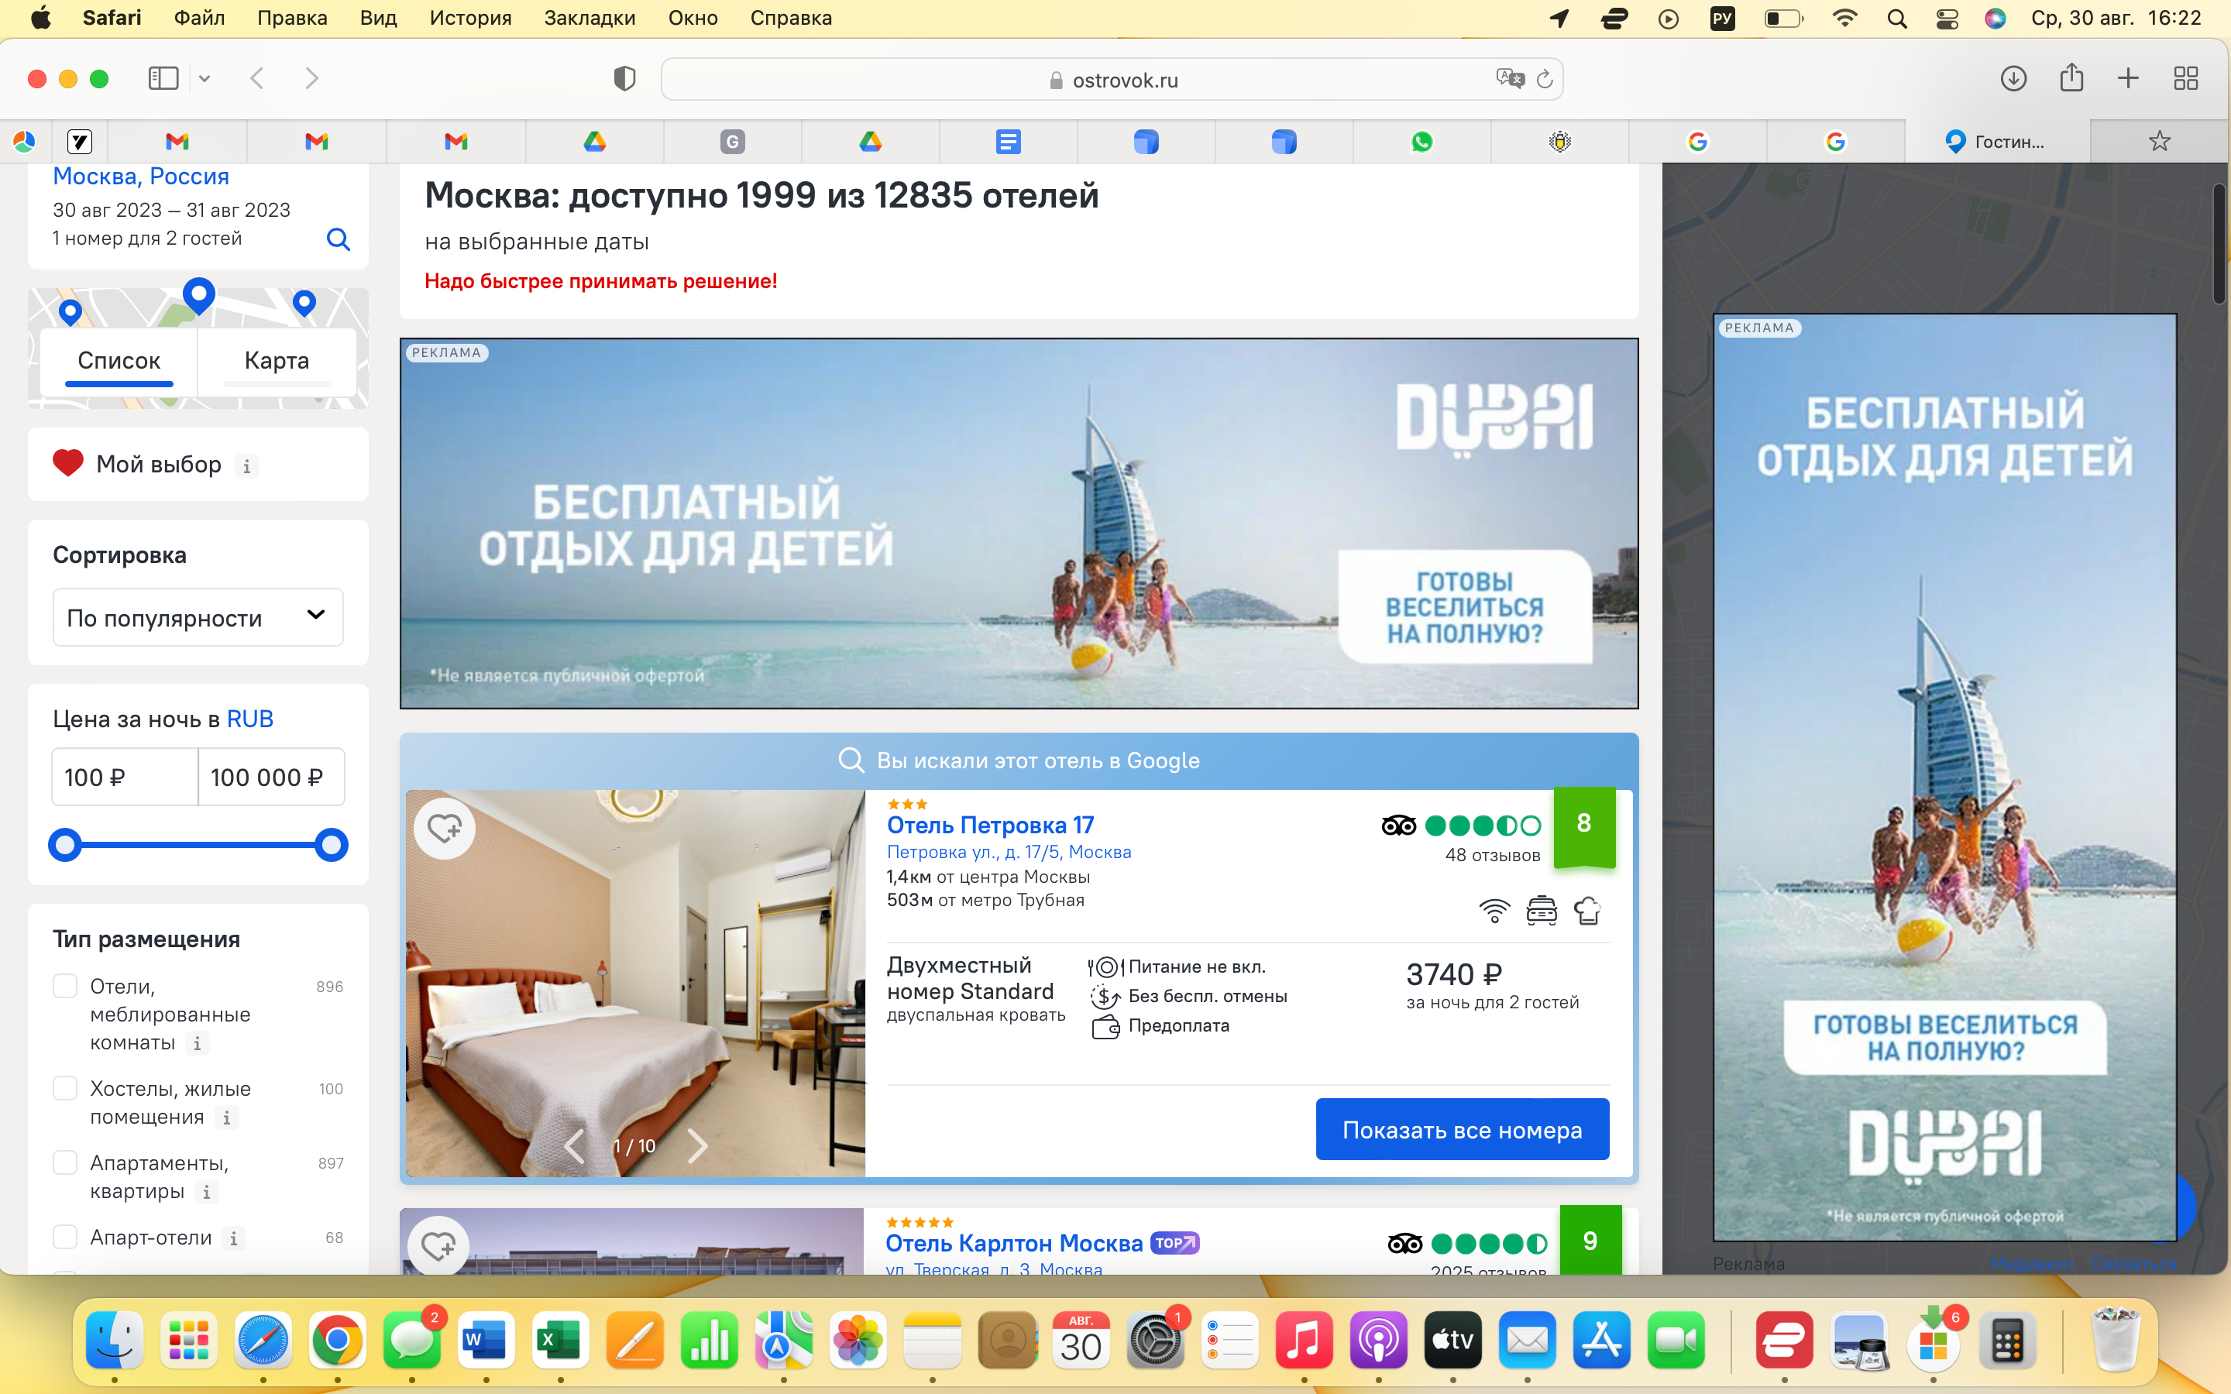The image size is (2231, 1394).
Task: Open Microsoft Excel from the Dock
Action: tap(561, 1340)
